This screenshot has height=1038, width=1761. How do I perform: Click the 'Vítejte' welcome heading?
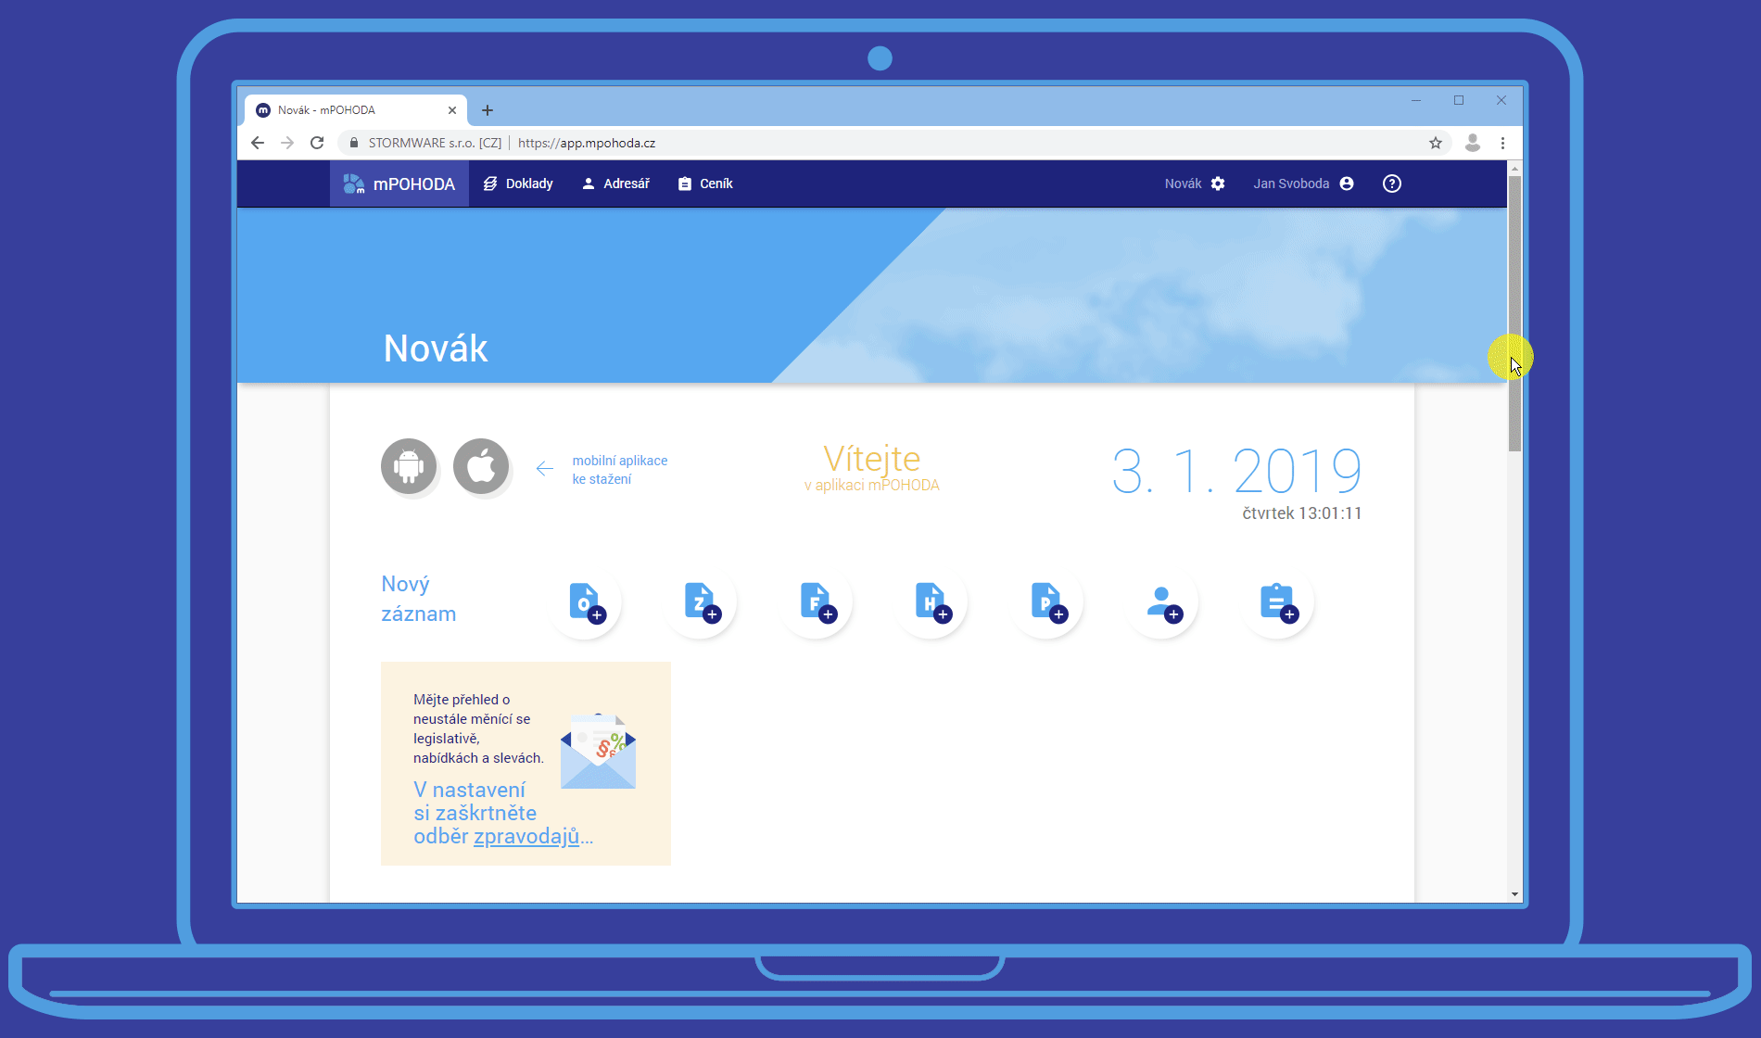(x=871, y=458)
